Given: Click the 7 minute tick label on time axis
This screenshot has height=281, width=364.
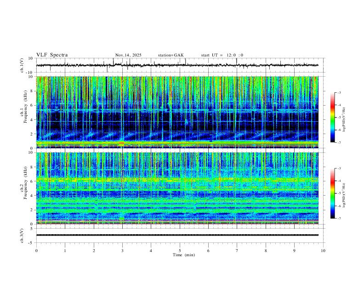Looking at the screenshot, I should (x=237, y=251).
